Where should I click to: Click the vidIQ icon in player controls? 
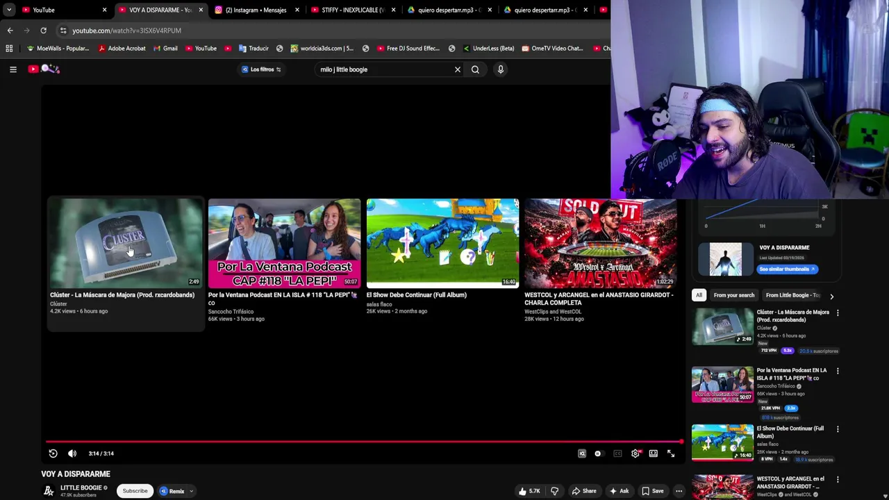click(x=582, y=453)
